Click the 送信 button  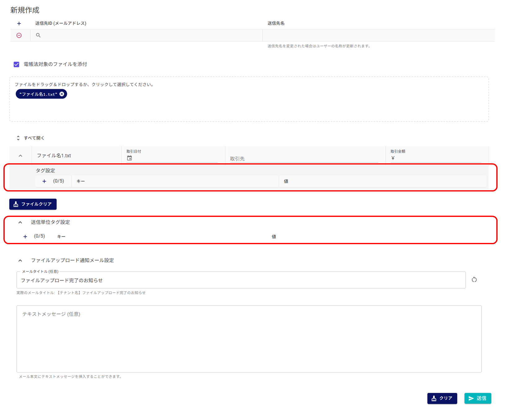(477, 398)
